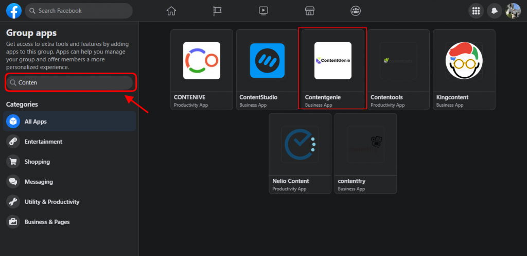The image size is (527, 256).
Task: Click the CONTENIVE app logo
Action: click(202, 61)
